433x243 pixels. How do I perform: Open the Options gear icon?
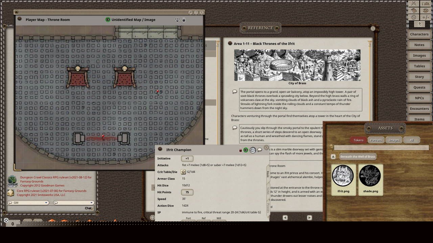(x=414, y=17)
